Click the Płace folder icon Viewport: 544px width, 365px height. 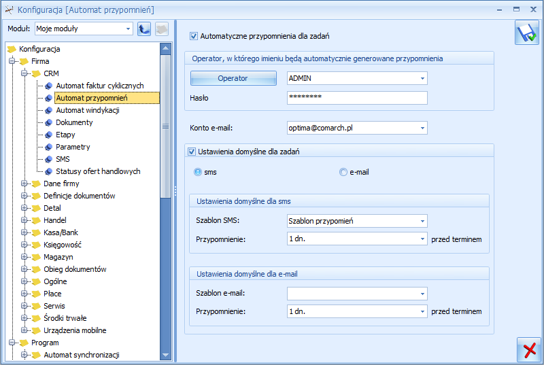pos(36,294)
